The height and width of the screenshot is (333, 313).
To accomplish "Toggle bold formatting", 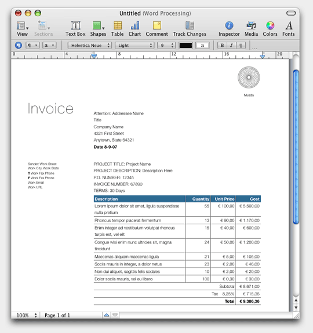I will (222, 45).
